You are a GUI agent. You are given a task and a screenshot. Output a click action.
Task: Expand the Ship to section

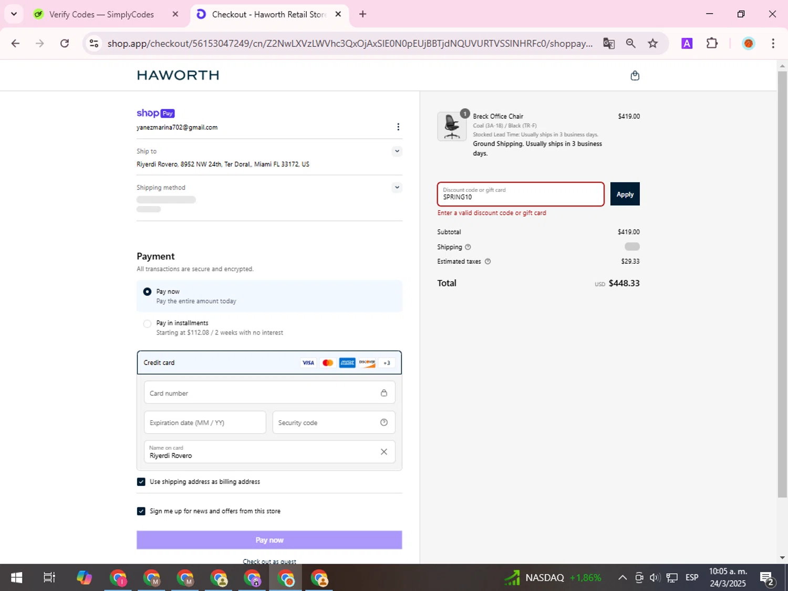(397, 151)
